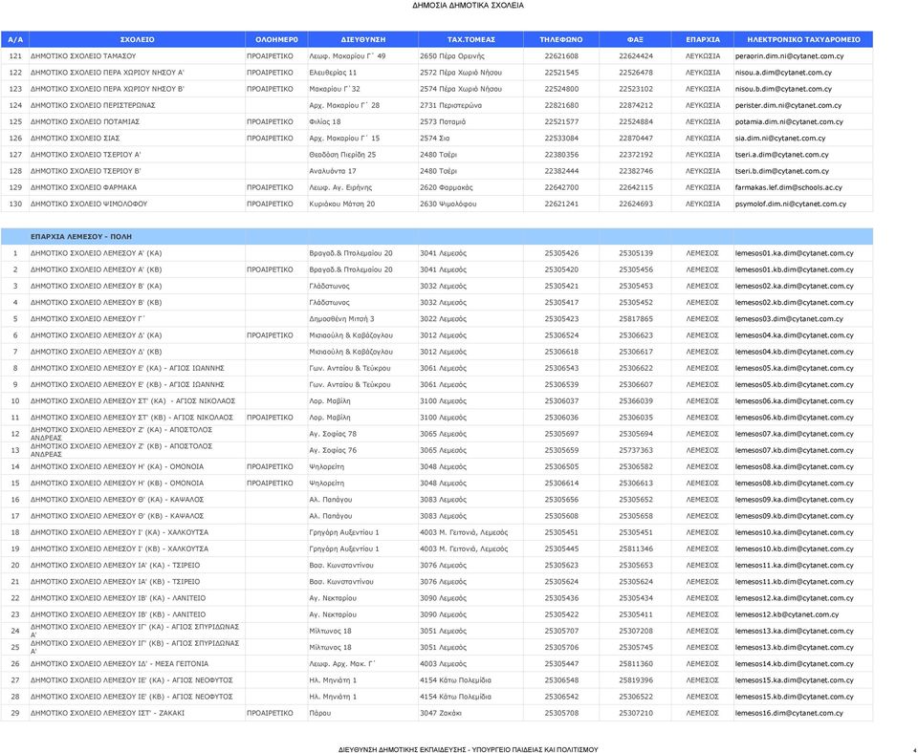Click school ΛΕΜΕΣΟΥ Η' (ΚΑ) - ΟΜΟΝΟΙΑ
Screen dimensions: 918x753
pyautogui.click(x=117, y=466)
